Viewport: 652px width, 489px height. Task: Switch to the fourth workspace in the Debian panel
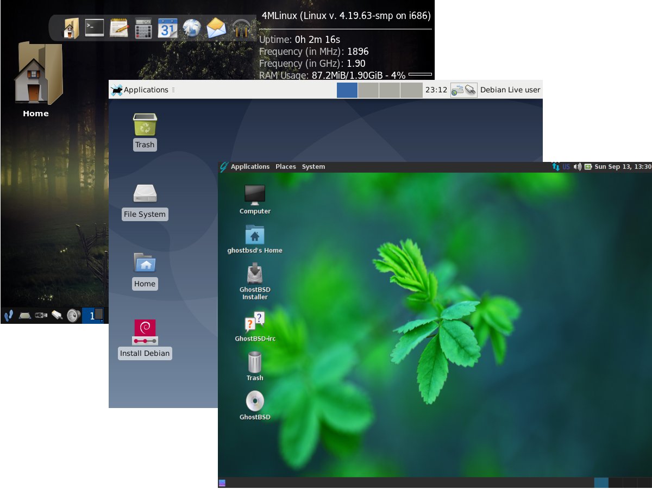411,90
